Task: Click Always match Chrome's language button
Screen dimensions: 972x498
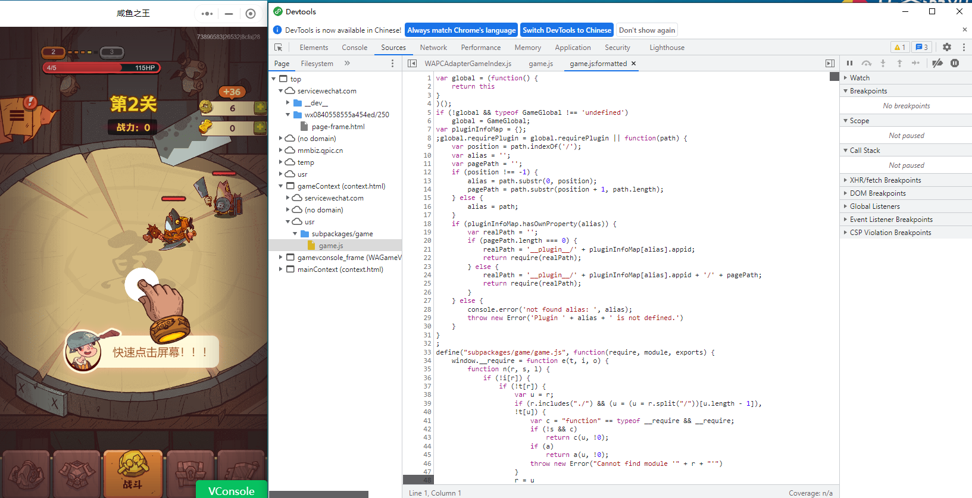Action: [461, 30]
